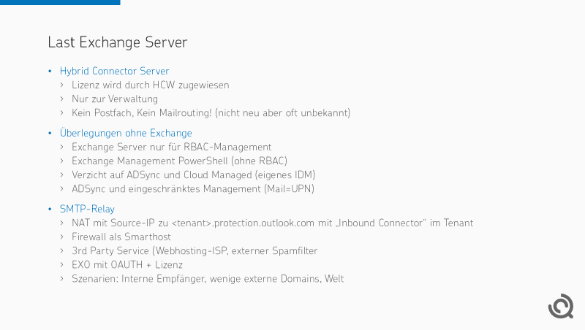Select the "Hybrid Connector Server" heading

click(114, 71)
